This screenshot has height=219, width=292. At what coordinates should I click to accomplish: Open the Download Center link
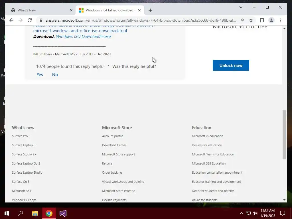[x=114, y=145]
